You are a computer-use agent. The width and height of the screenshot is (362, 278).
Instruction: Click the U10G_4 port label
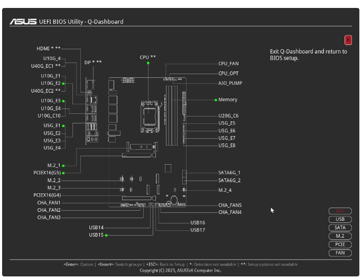52,59
